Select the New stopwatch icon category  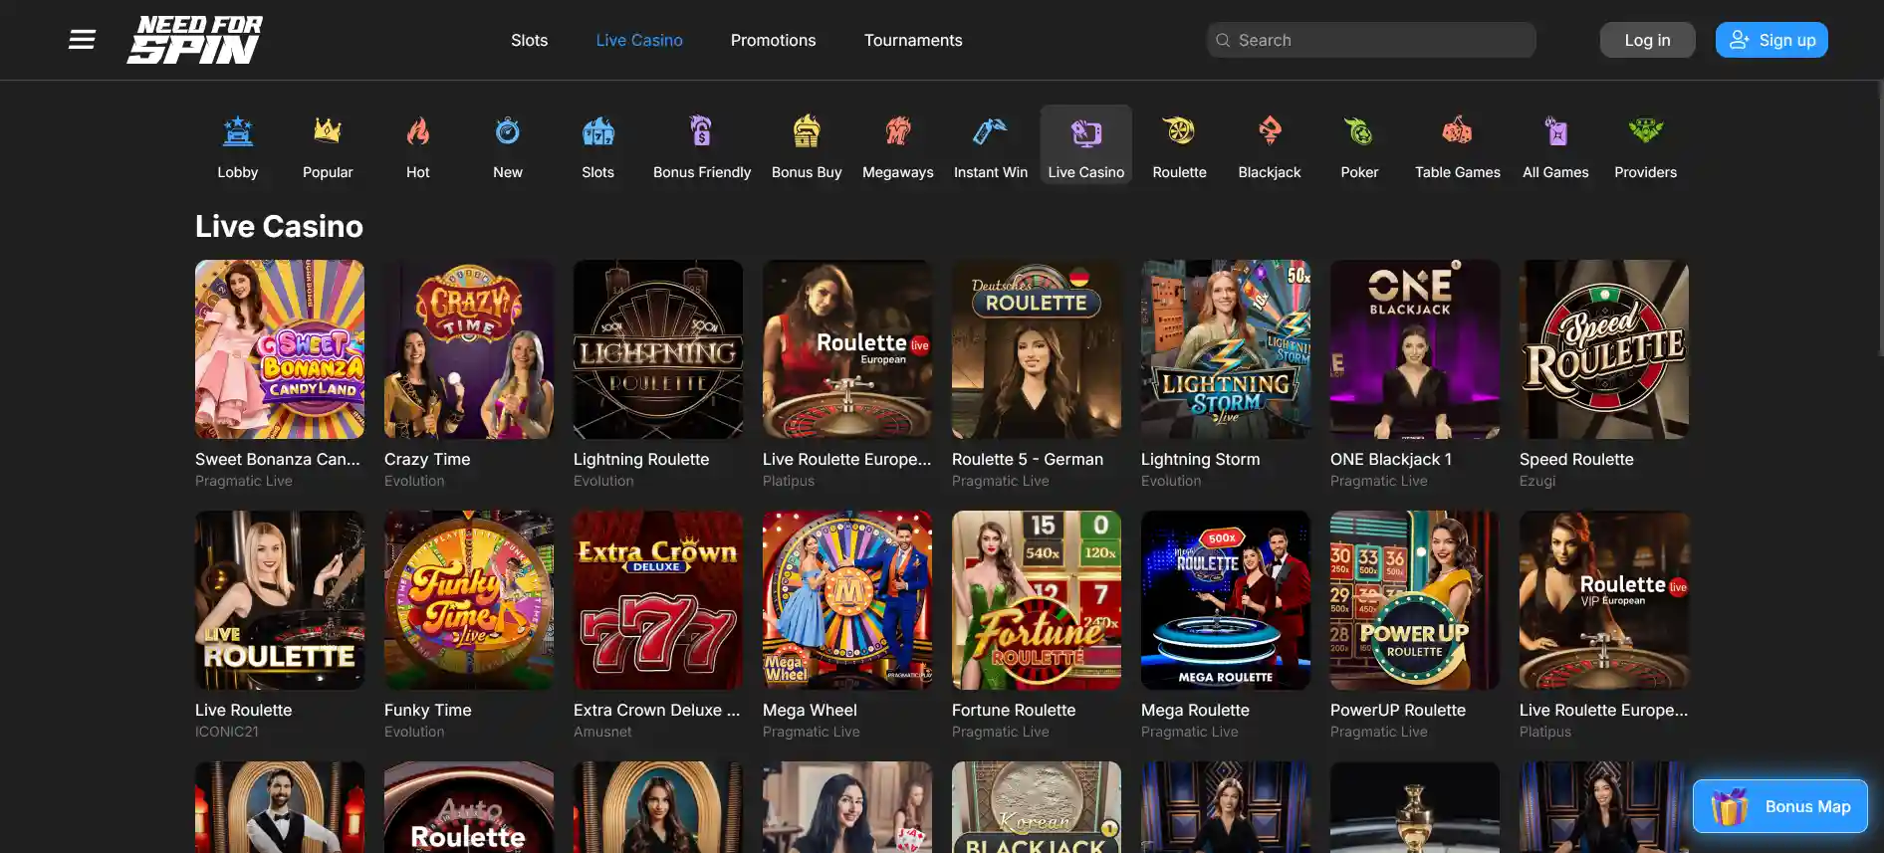507,132
